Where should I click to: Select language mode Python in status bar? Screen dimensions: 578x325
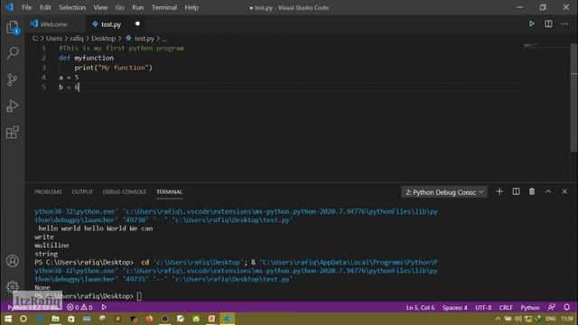[530, 307]
